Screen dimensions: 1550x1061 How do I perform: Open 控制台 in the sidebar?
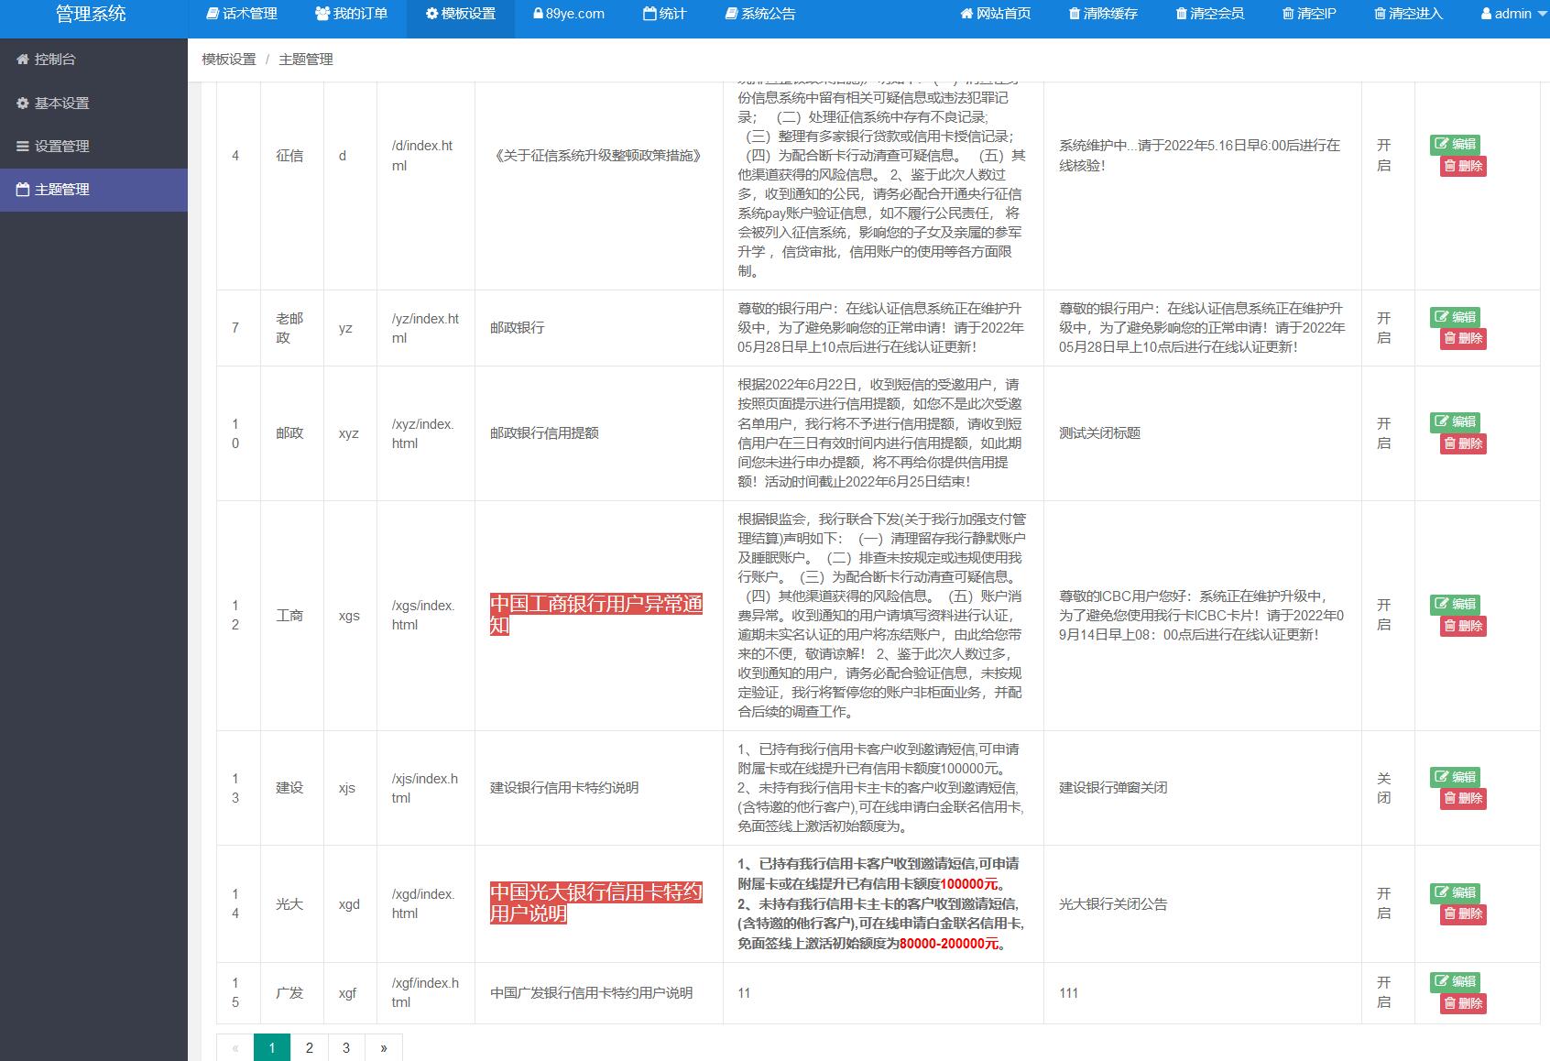[x=93, y=60]
